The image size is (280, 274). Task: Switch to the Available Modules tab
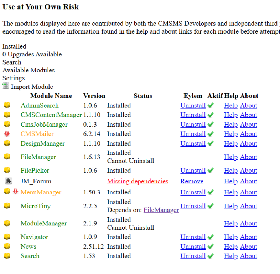pyautogui.click(x=28, y=70)
